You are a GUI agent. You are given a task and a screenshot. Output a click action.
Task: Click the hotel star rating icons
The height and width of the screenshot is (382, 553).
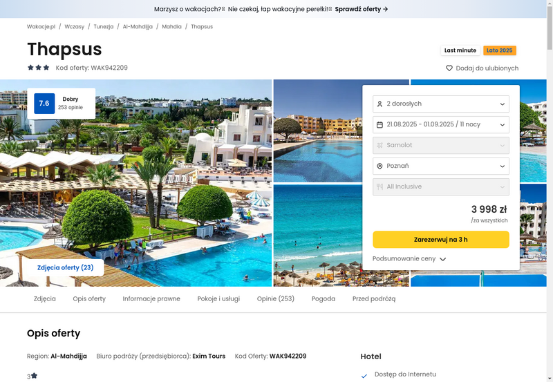coord(39,67)
